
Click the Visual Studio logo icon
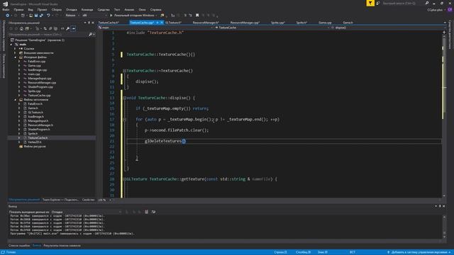click(5, 4)
